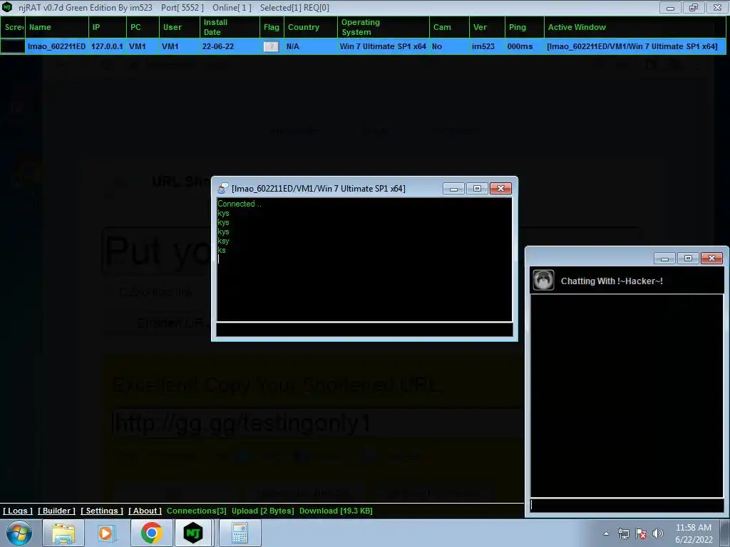Viewport: 730px width, 547px height.
Task: Click the Flag column header
Action: (272, 27)
